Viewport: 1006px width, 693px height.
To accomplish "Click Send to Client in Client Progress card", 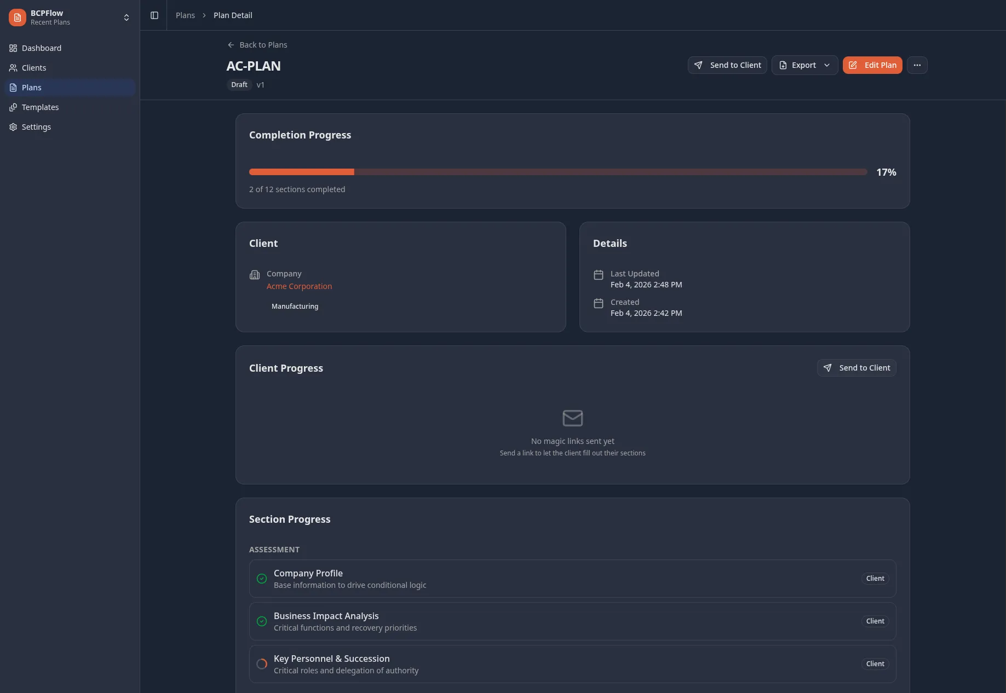I will 856,368.
